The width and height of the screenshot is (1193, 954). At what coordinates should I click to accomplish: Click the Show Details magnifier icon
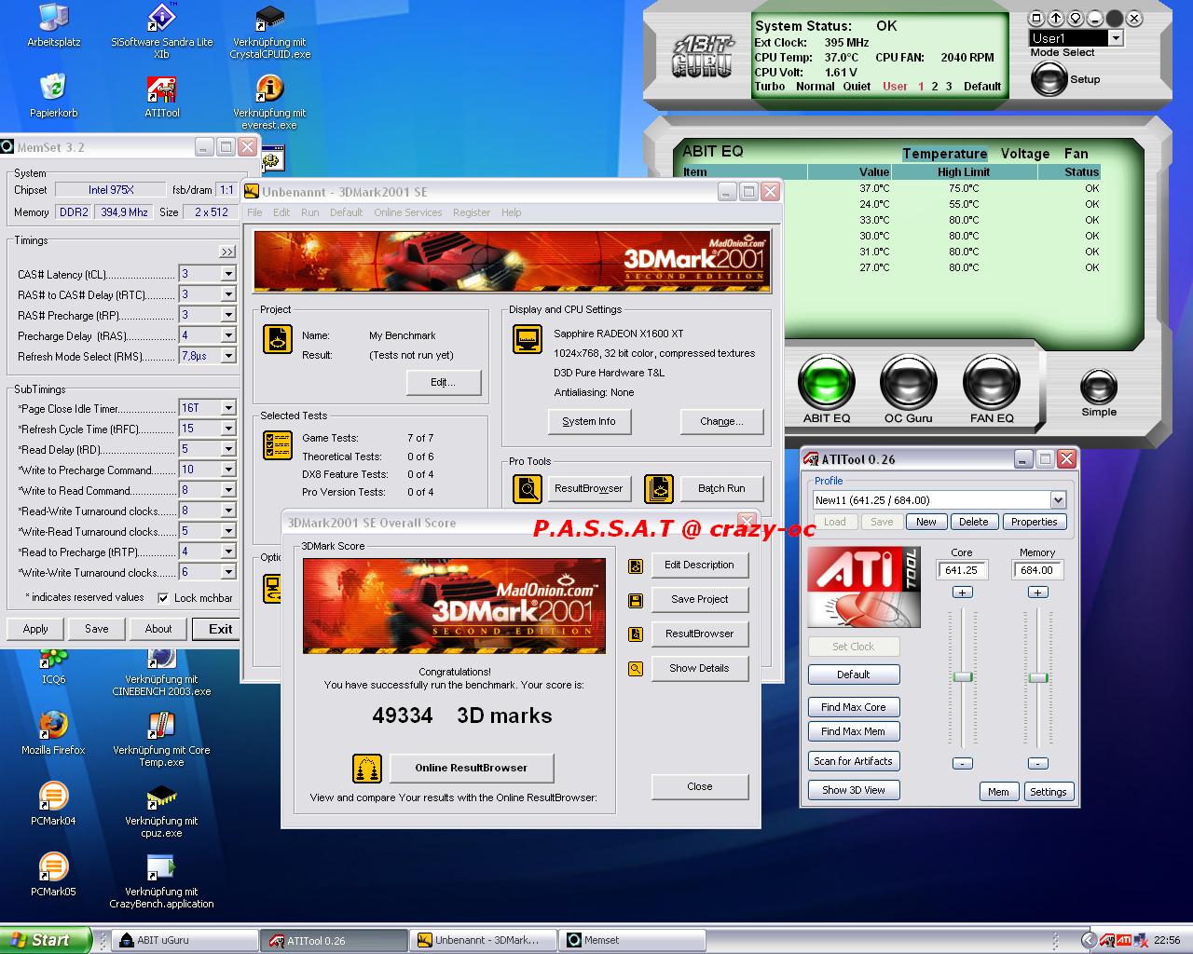click(636, 669)
